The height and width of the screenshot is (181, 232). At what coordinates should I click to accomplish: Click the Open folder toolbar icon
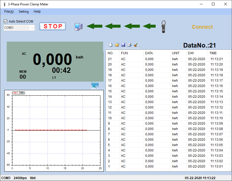point(117,45)
